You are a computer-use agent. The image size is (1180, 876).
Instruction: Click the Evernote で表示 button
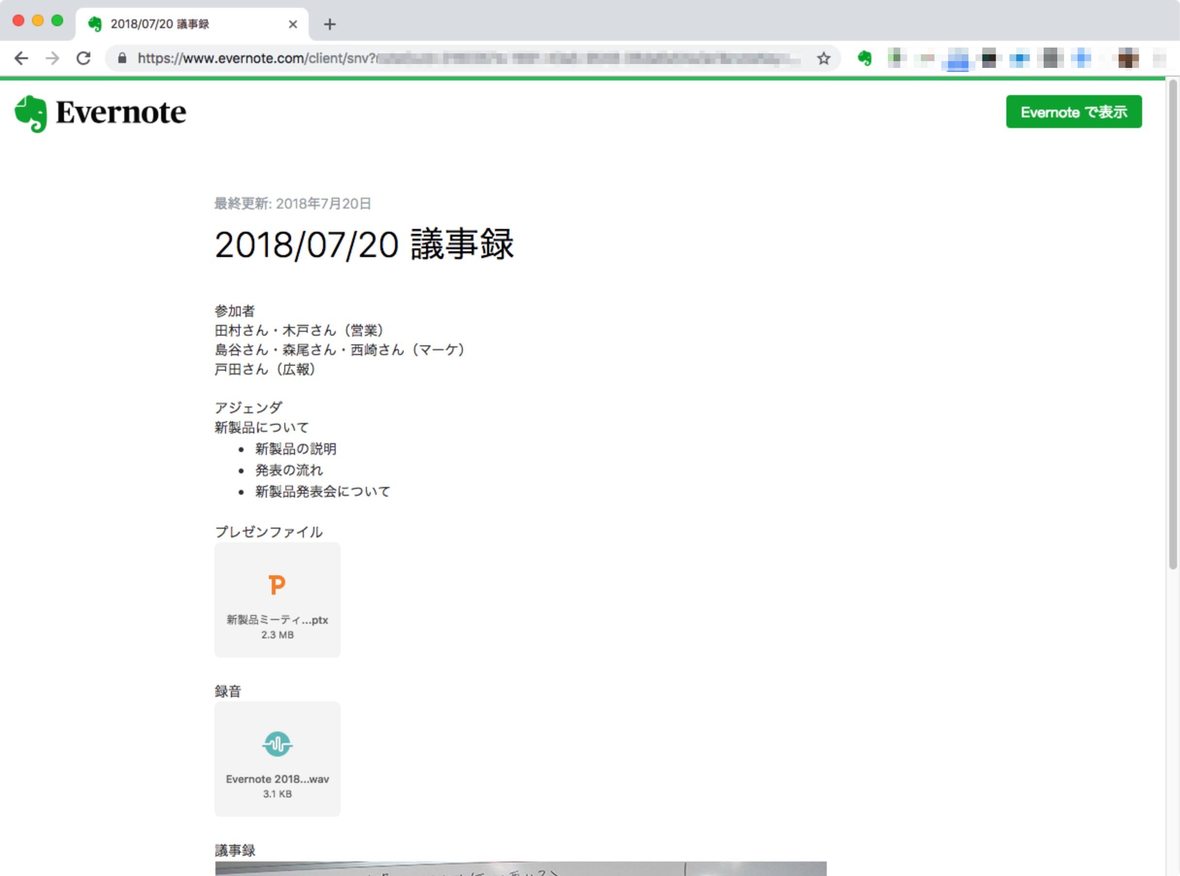click(x=1073, y=112)
